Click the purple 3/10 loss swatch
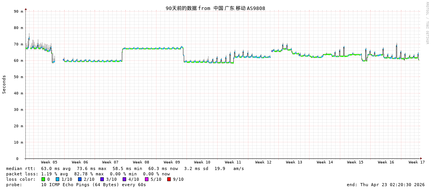Viewport: 431px width, 190px height. point(102,179)
